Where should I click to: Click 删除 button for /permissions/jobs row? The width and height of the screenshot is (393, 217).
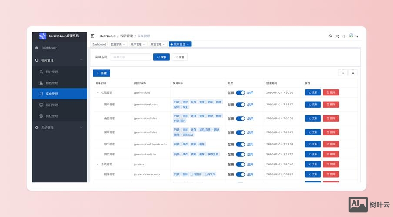(331, 154)
